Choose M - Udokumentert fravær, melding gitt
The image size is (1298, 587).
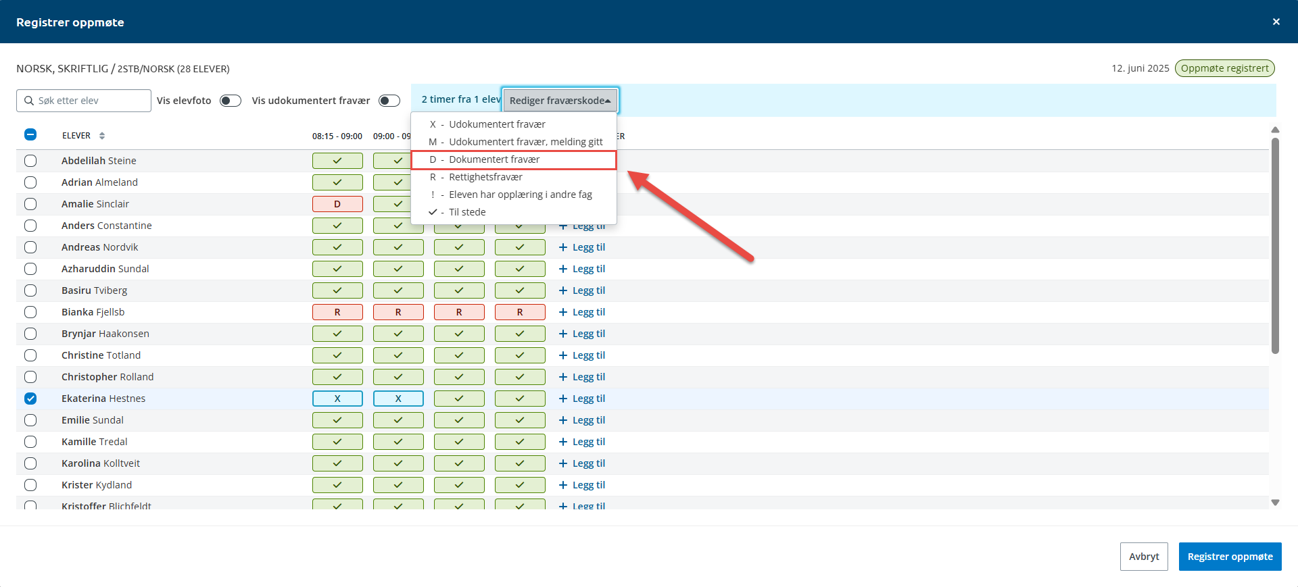coord(514,142)
